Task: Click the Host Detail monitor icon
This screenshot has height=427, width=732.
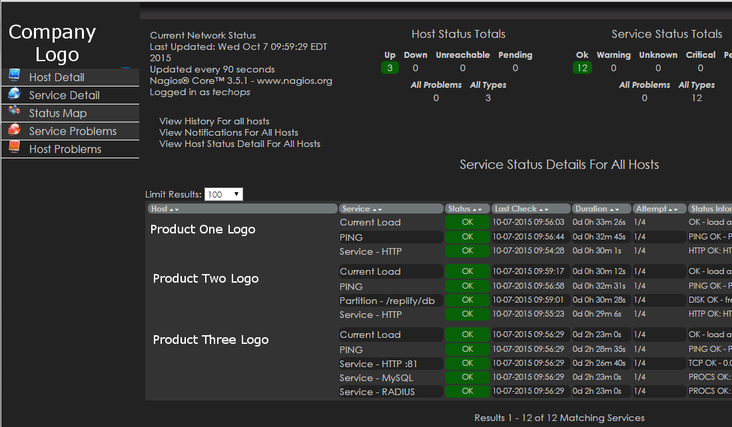Action: (x=14, y=76)
